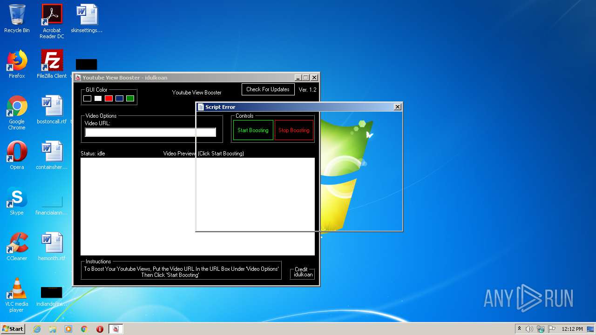
Task: Launch FileZilla Client desktop shortcut
Action: [x=52, y=64]
